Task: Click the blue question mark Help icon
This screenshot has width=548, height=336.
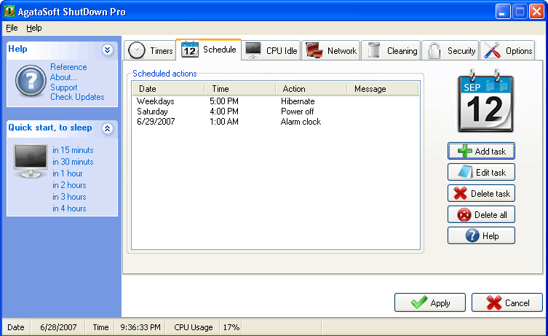Action: pyautogui.click(x=31, y=81)
